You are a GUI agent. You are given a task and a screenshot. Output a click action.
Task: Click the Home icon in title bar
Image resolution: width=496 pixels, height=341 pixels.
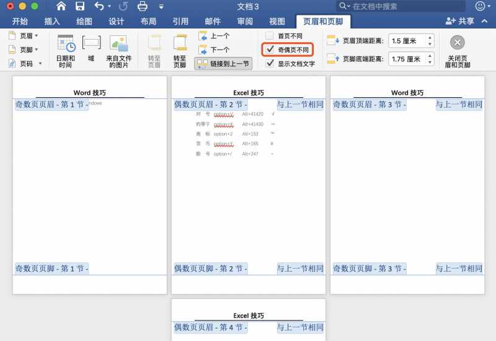click(x=61, y=6)
